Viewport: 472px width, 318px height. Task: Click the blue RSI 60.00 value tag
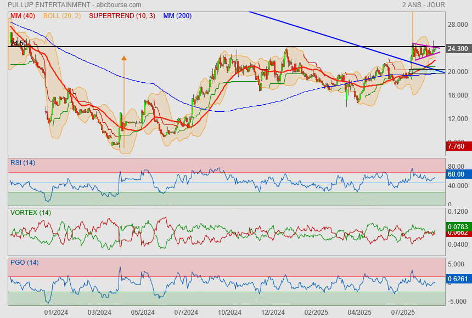(x=457, y=174)
